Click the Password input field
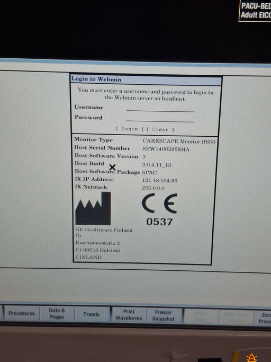 pos(160,118)
